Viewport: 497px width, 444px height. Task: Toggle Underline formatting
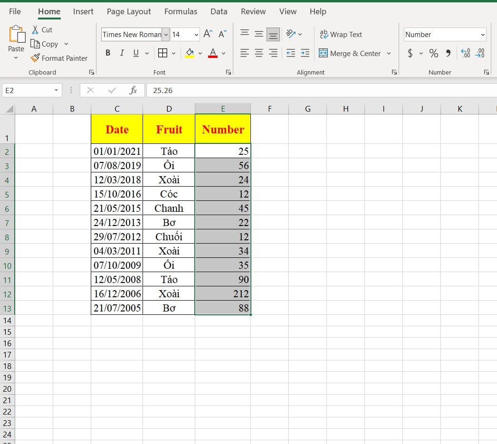coord(136,53)
